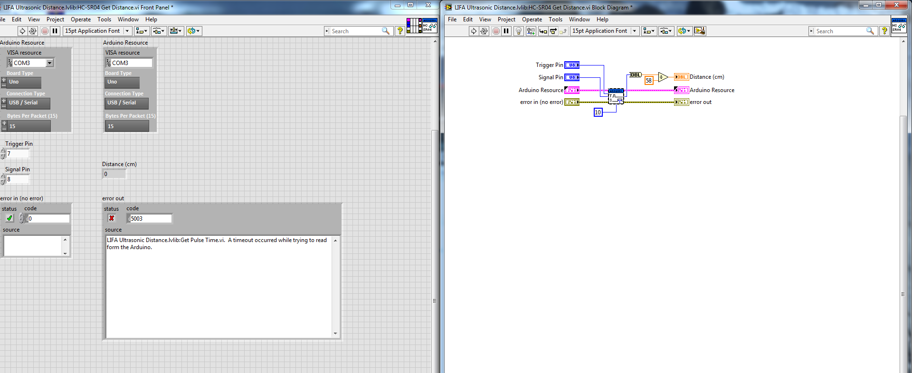Click Signal Pin numeric field

[18, 179]
